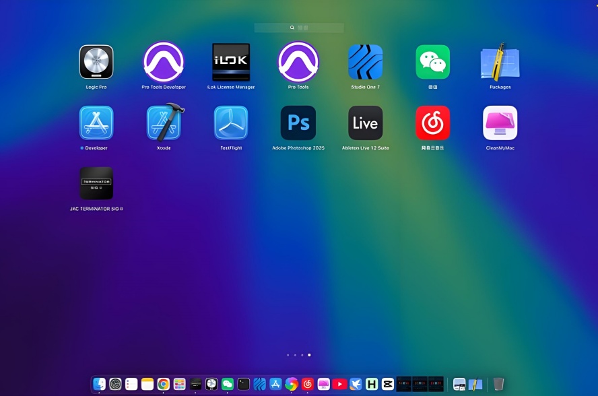This screenshot has width=598, height=396.
Task: Launch Google Chrome from the Dock
Action: pos(163,384)
